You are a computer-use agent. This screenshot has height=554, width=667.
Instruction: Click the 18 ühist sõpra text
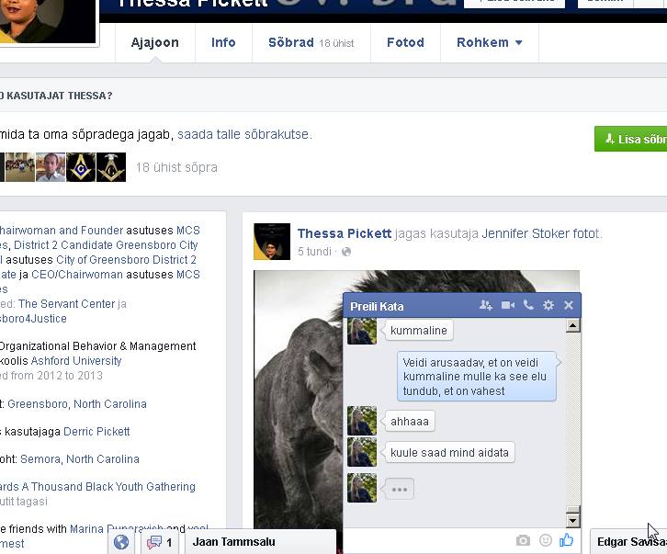(176, 167)
